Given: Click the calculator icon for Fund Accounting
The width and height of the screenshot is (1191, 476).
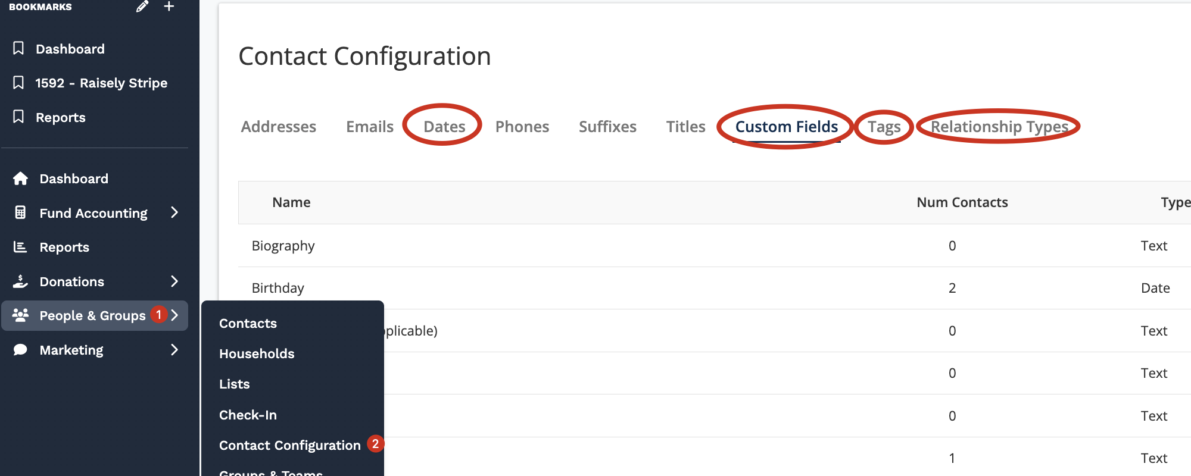Looking at the screenshot, I should pyautogui.click(x=20, y=212).
